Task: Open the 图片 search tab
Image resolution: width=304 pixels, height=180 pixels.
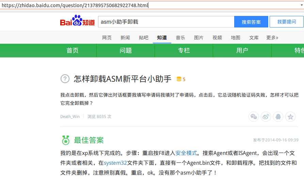Action: coord(199,38)
